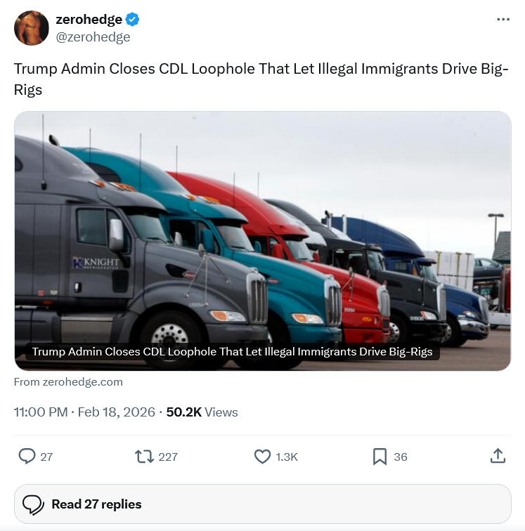Click the blue verified badge icon
The width and height of the screenshot is (525, 531).
pyautogui.click(x=132, y=19)
